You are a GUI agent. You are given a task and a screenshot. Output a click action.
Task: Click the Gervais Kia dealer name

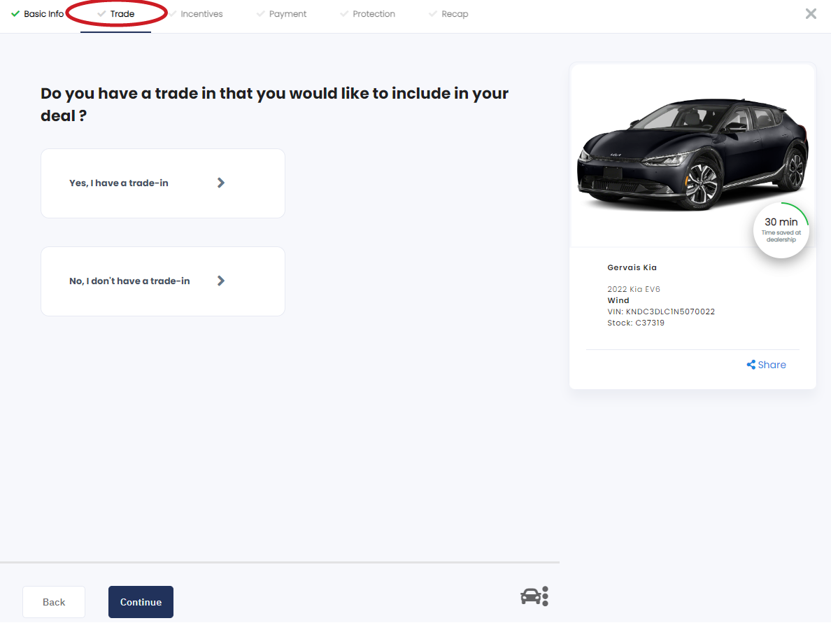pos(632,268)
